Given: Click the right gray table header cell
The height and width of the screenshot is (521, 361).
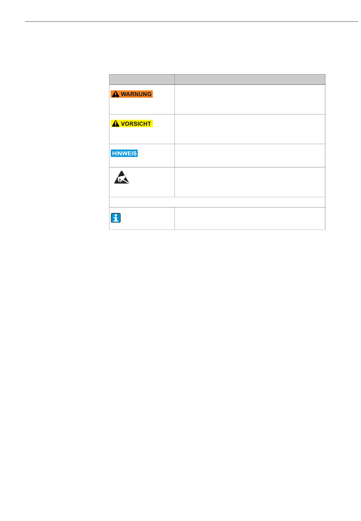Looking at the screenshot, I should coord(250,79).
